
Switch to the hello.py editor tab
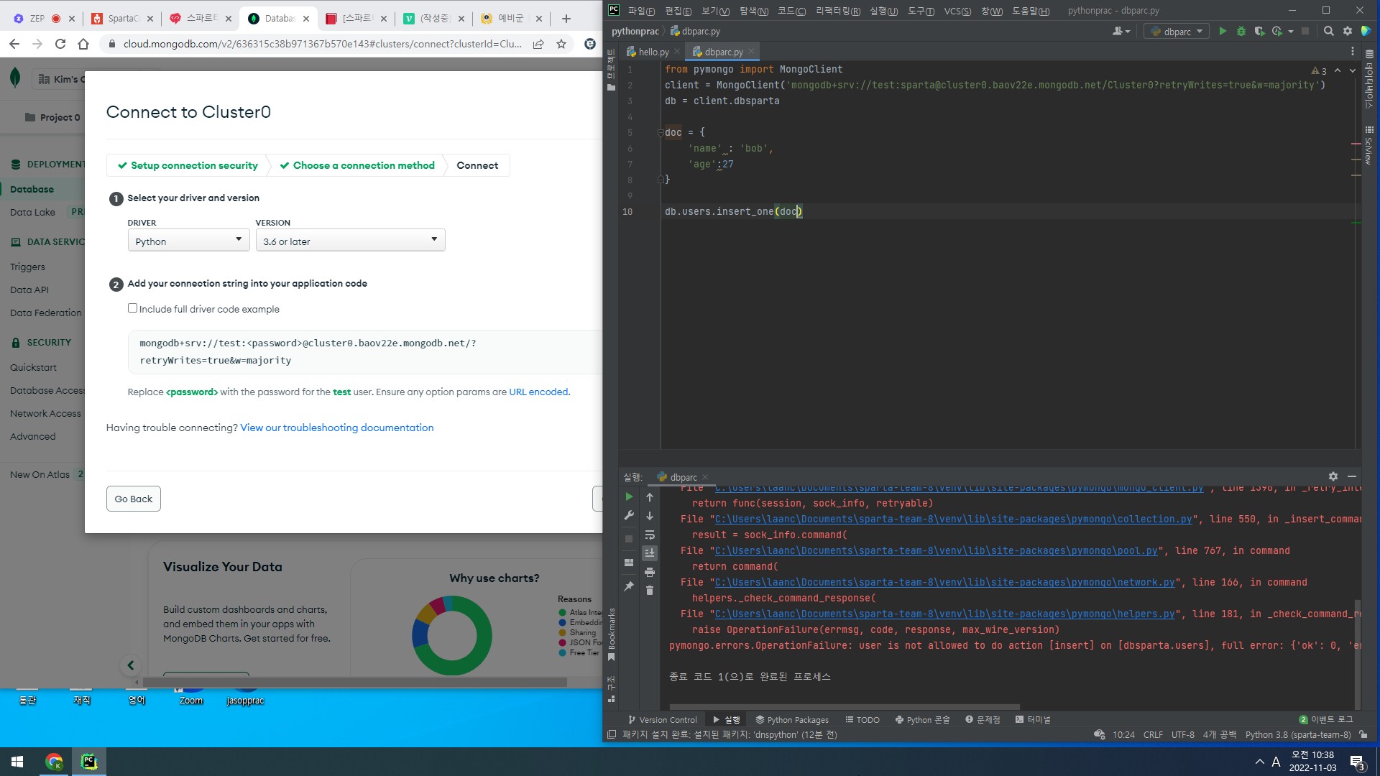tap(653, 52)
